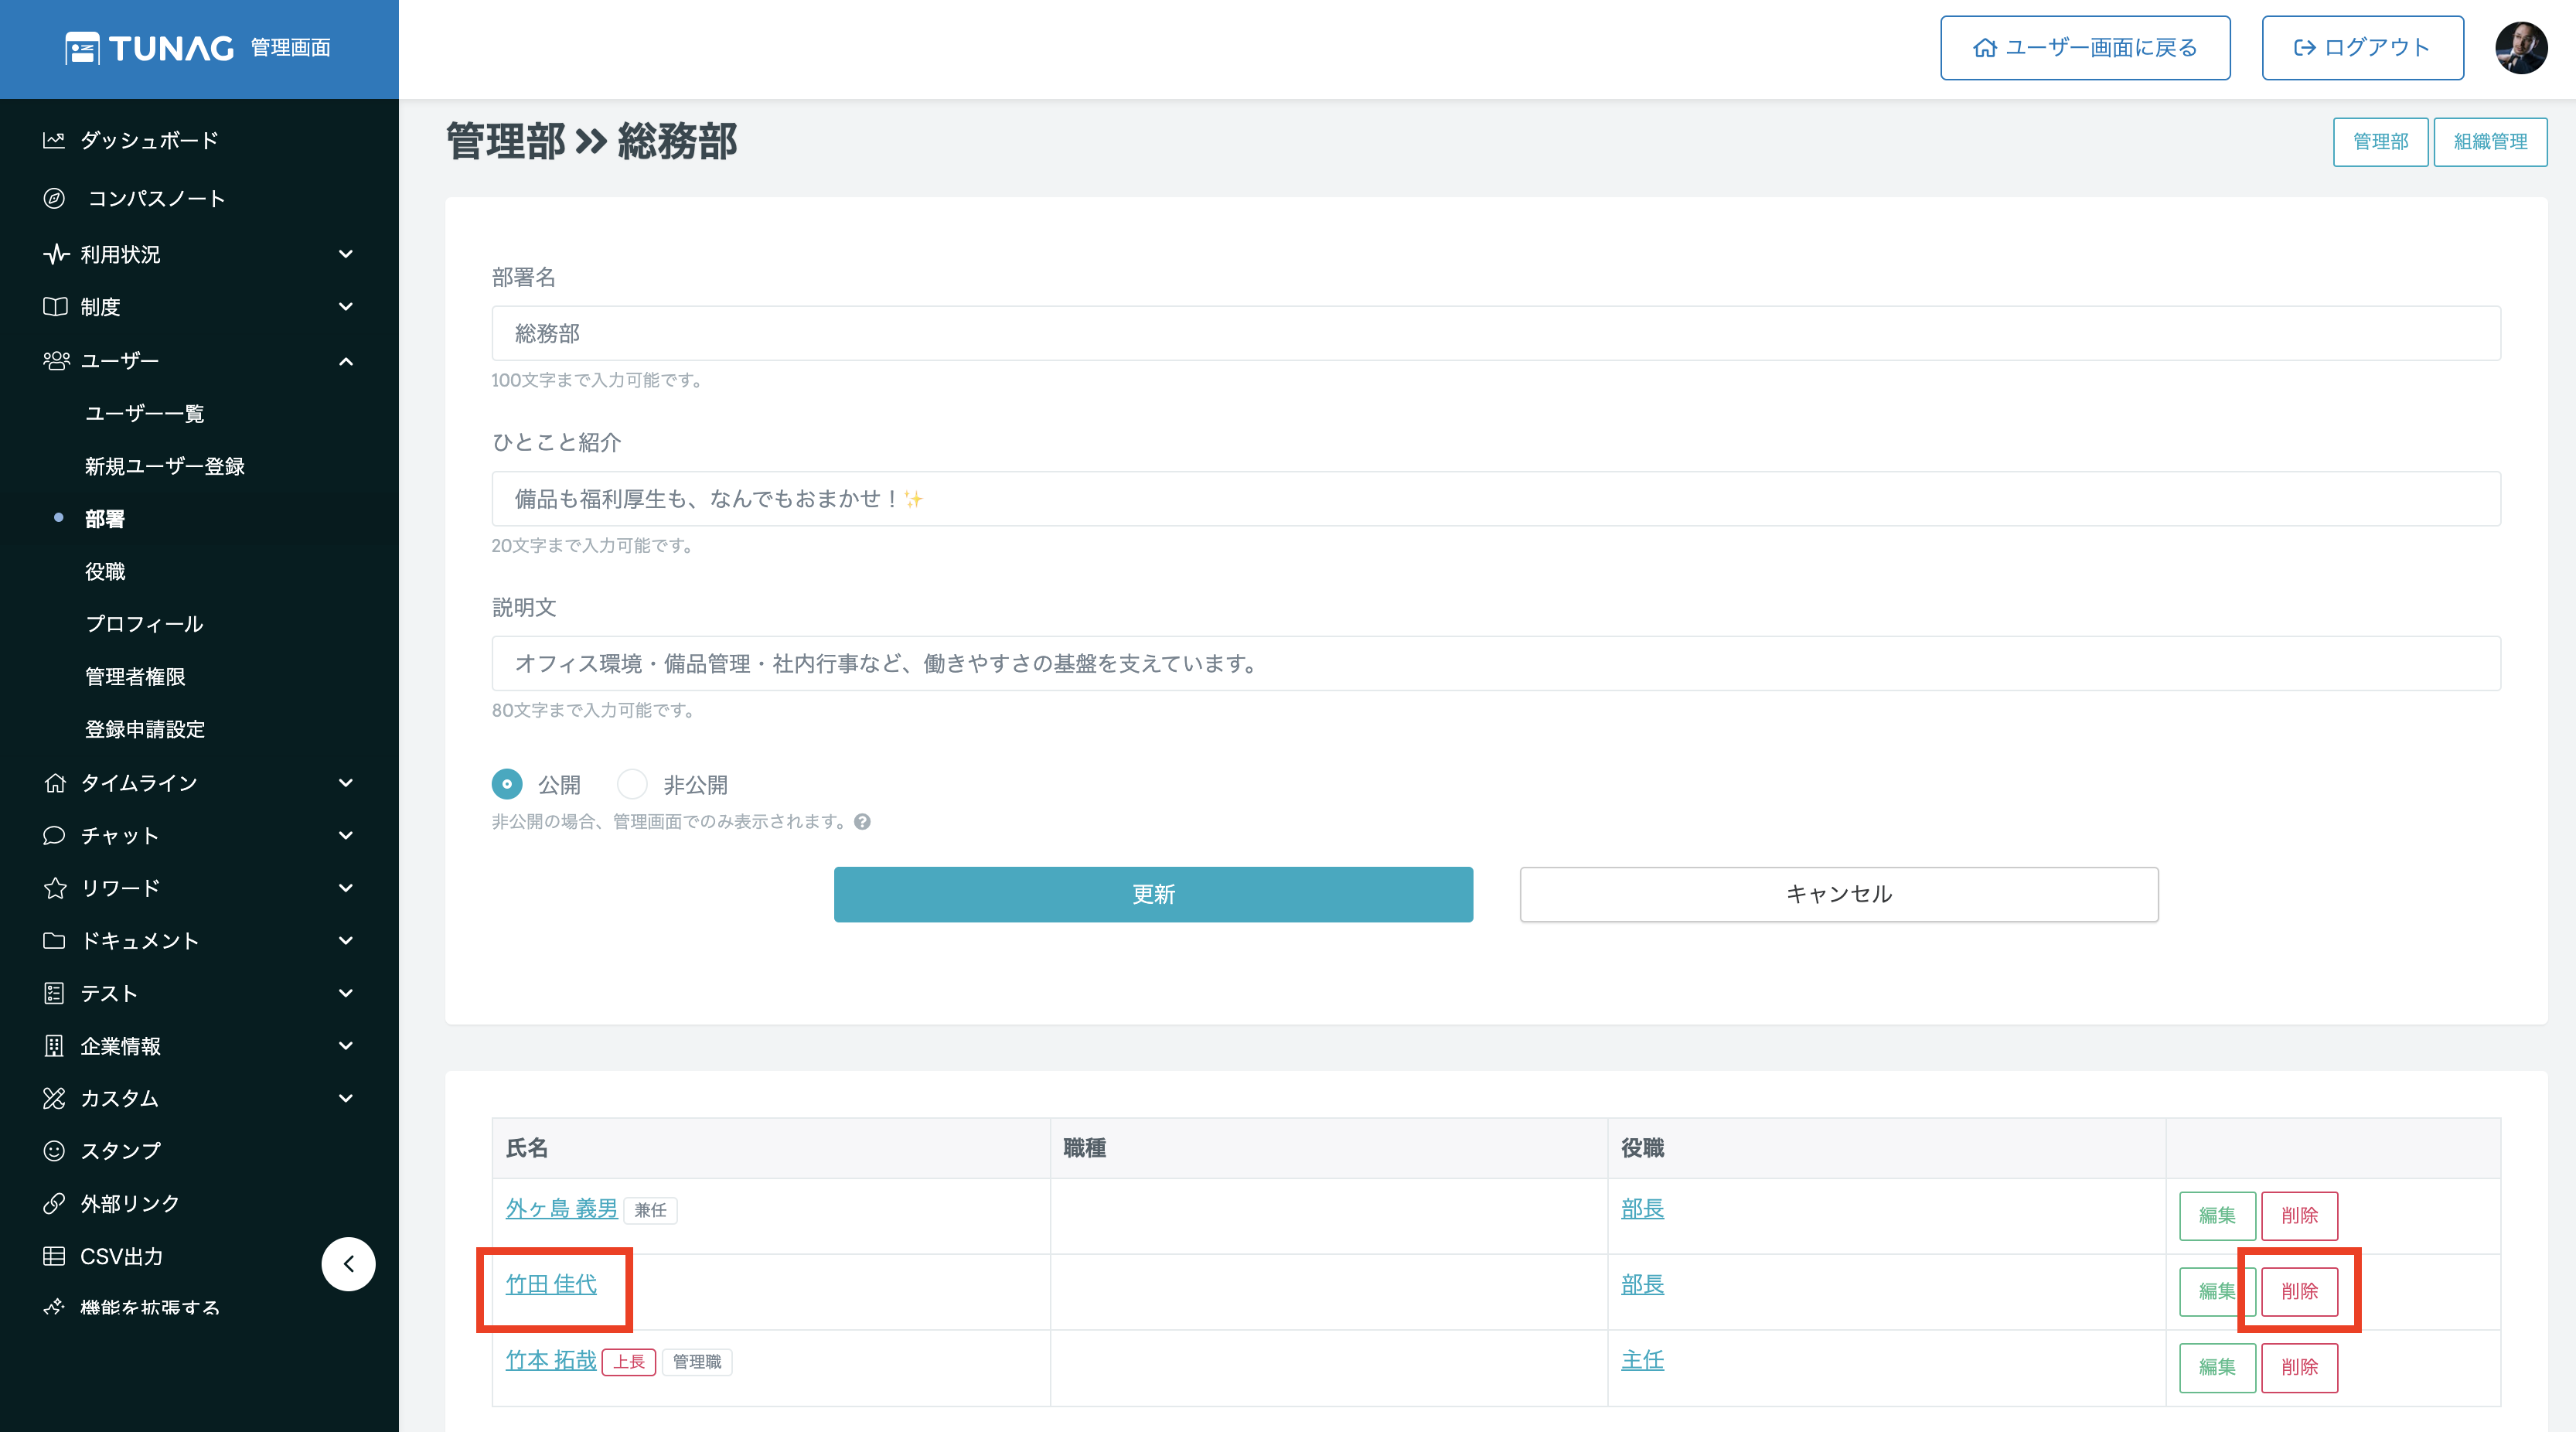Click the document folder icon

54,940
